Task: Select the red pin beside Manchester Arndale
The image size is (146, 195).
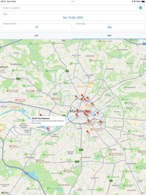Action: coord(92,104)
